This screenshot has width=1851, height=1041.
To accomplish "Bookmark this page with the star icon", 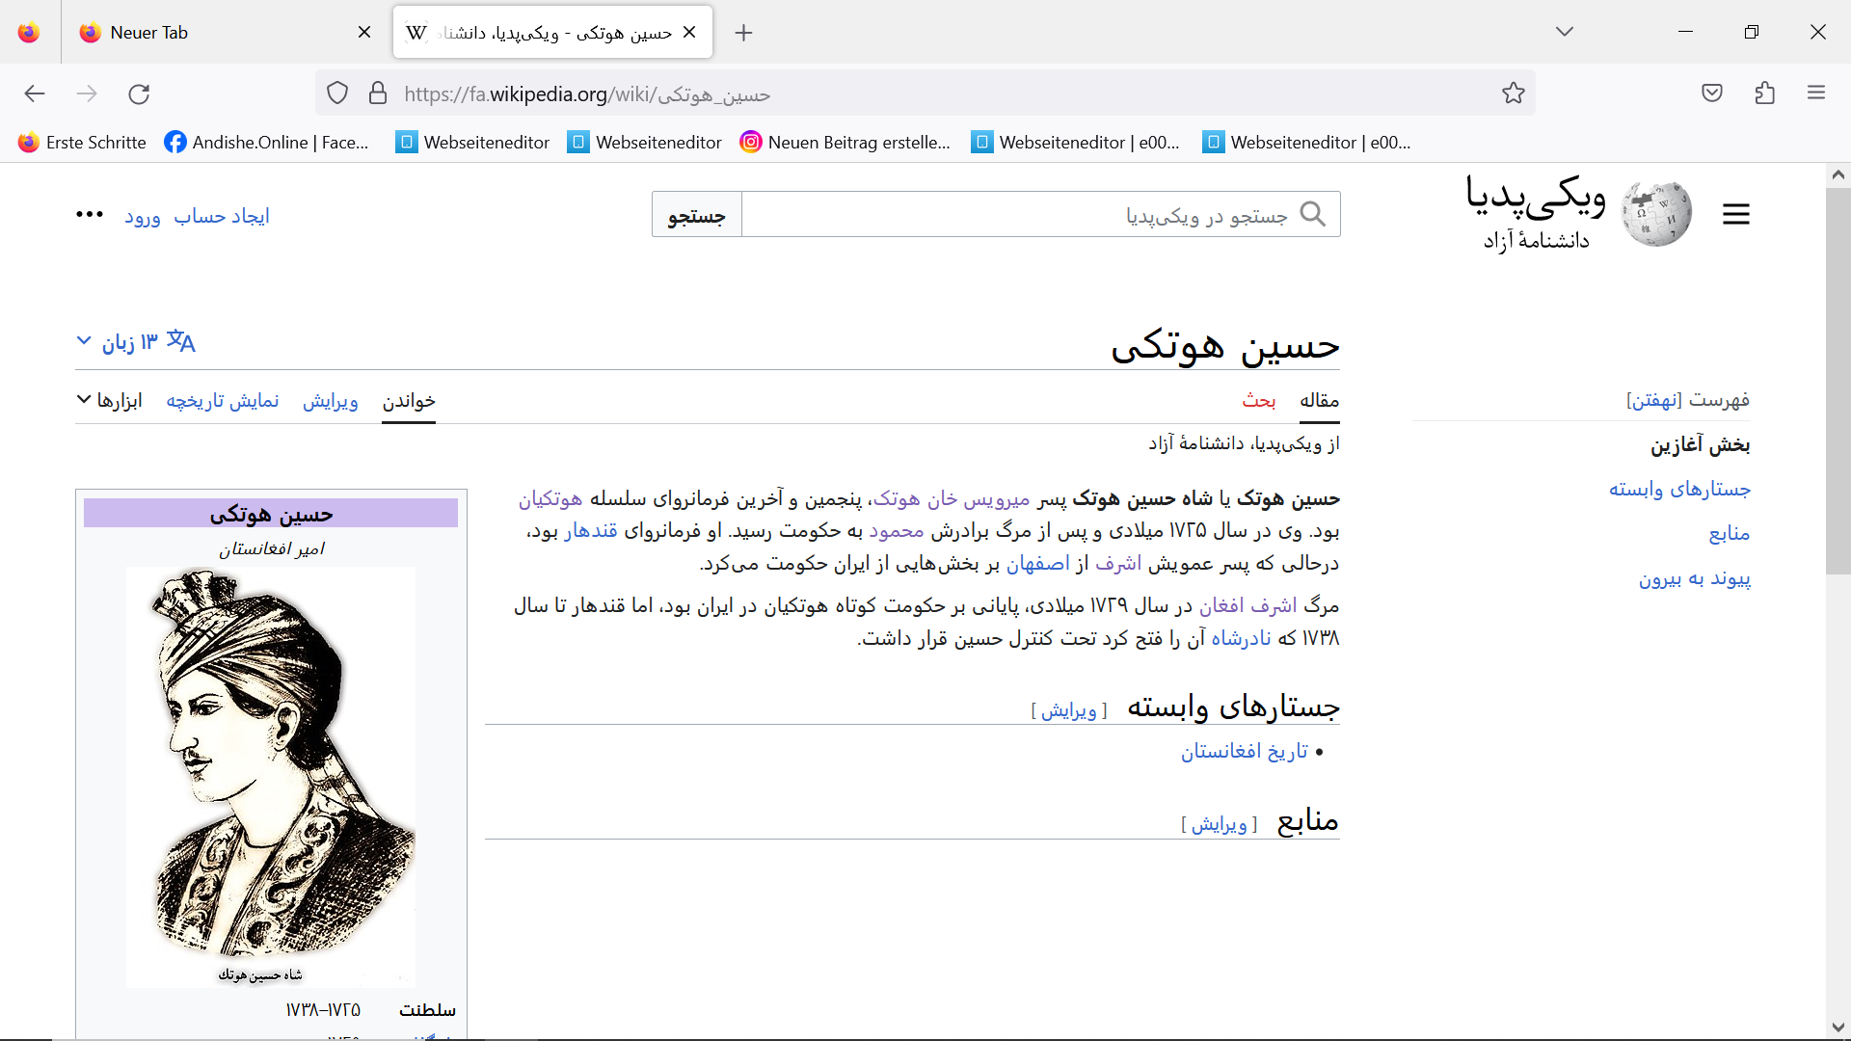I will pos(1513,93).
